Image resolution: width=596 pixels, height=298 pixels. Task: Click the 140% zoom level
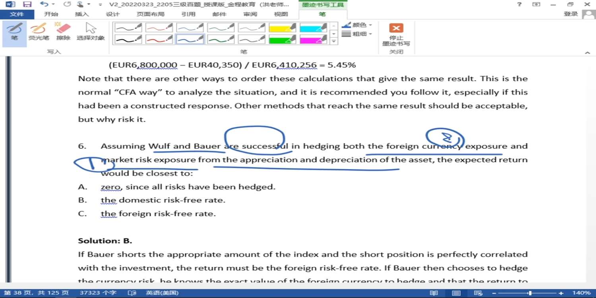pyautogui.click(x=582, y=293)
